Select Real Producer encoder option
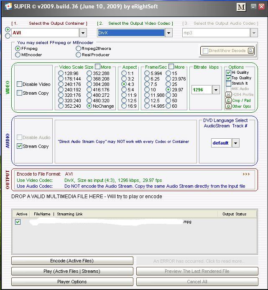This screenshot has height=290, width=268. [x=78, y=55]
